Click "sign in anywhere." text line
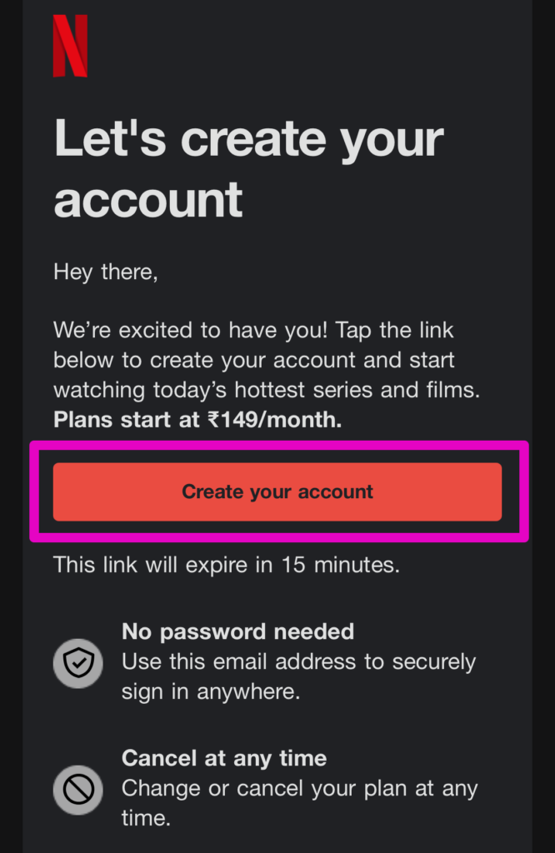This screenshot has width=555, height=853. (x=211, y=691)
